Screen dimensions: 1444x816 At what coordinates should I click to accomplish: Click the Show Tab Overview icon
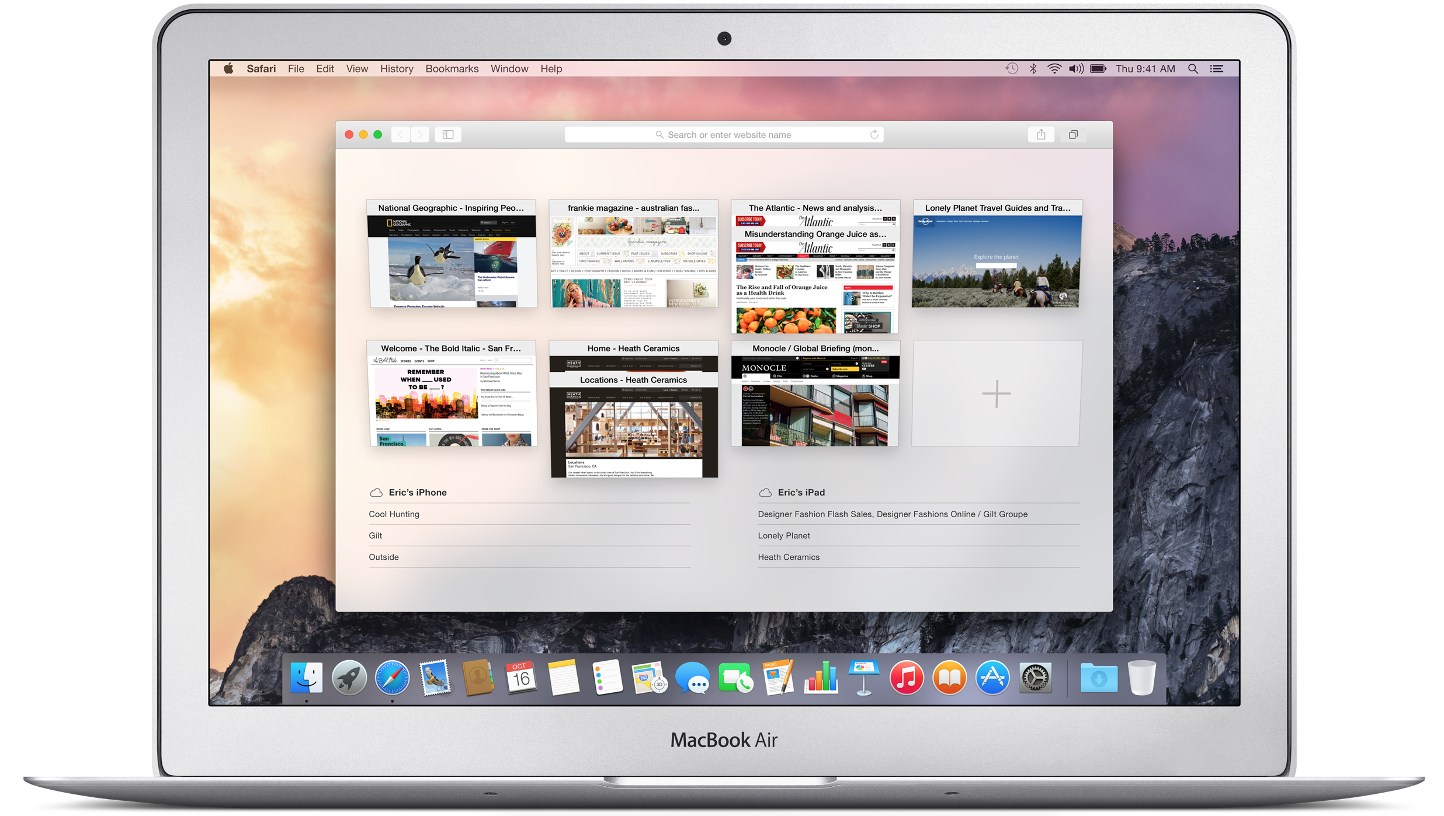pos(1073,135)
